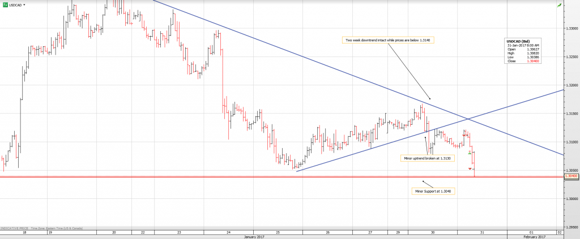Viewport: 580px width, 239px height.
Task: Click the red horizontal support line
Action: pos(227,177)
